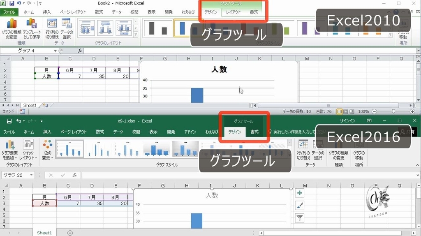Click Ribbon Display Options icon in Excel 2016
The width and height of the screenshot is (421, 236).
pos(369,121)
